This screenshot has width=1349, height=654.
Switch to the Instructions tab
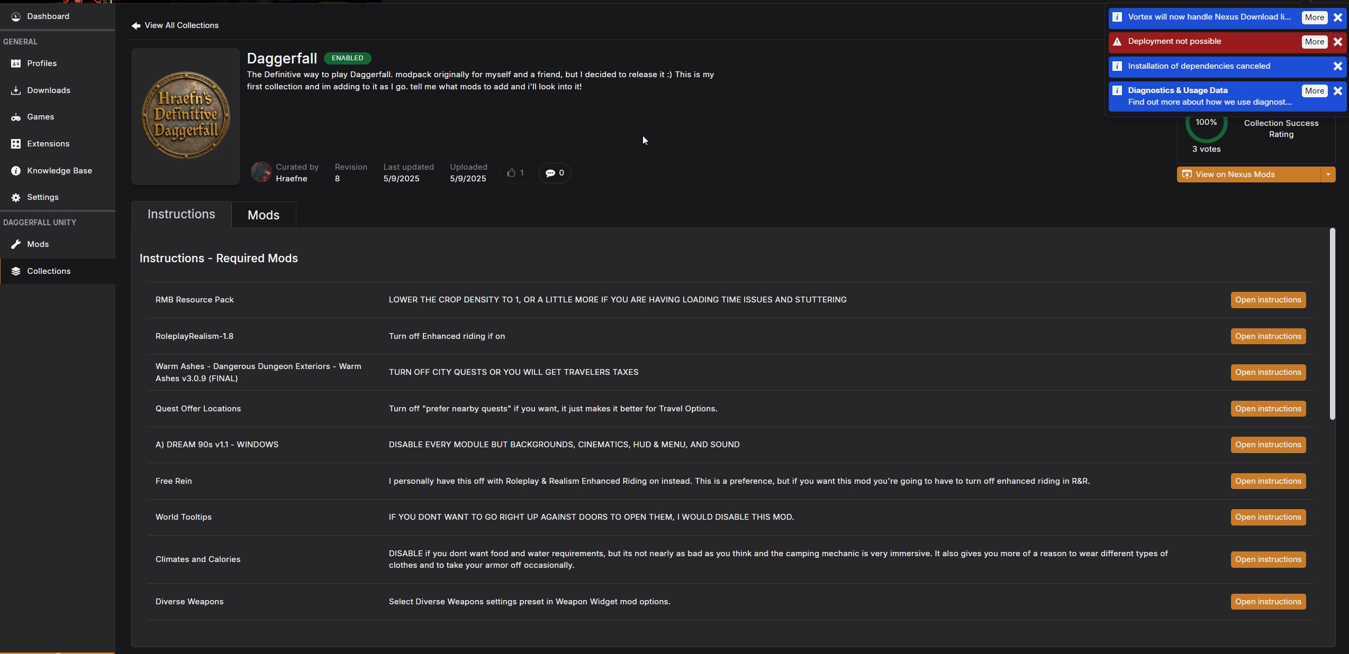pos(182,214)
